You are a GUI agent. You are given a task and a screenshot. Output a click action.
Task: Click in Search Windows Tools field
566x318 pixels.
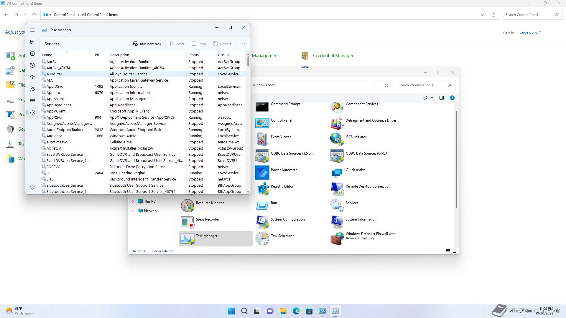421,85
